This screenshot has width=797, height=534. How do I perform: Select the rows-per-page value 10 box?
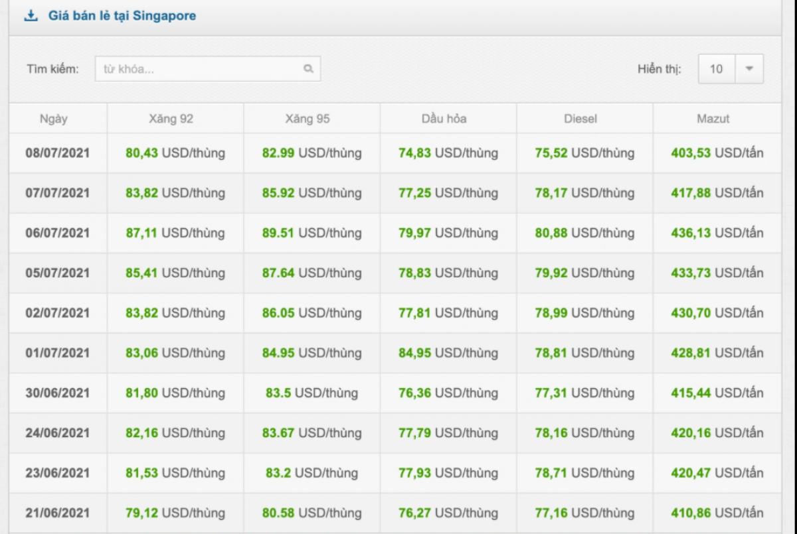click(x=716, y=69)
